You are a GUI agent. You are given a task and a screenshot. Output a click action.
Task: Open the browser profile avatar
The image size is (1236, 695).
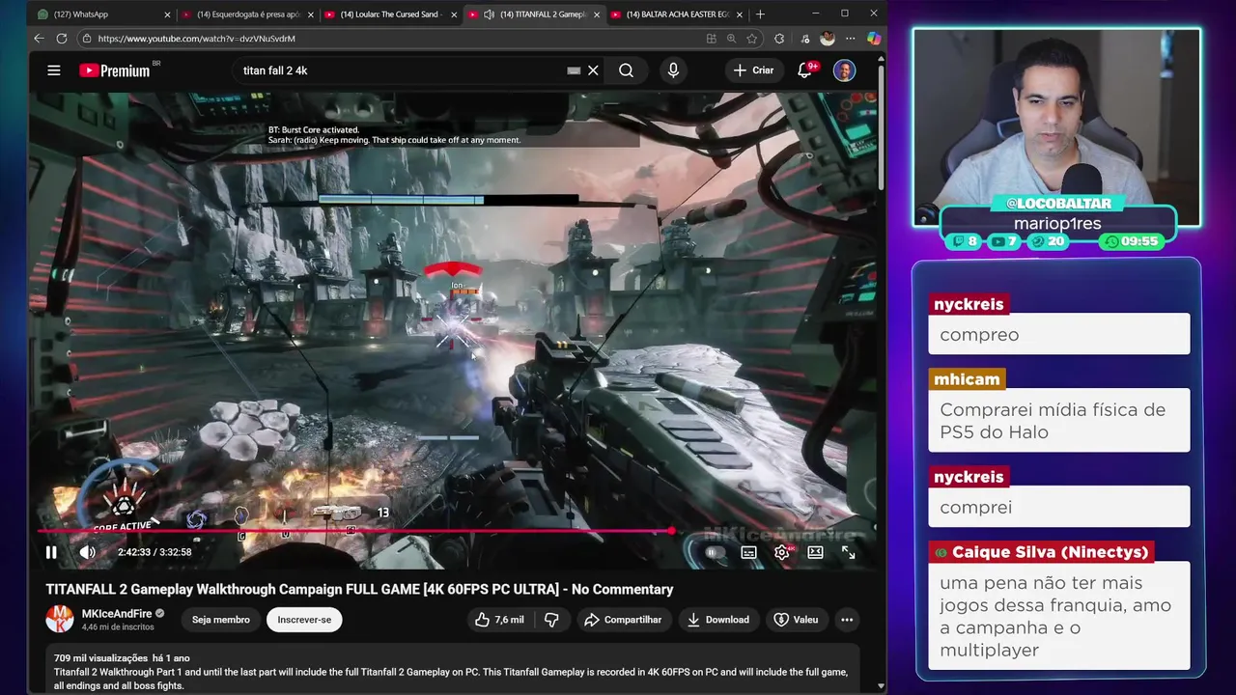(x=827, y=39)
